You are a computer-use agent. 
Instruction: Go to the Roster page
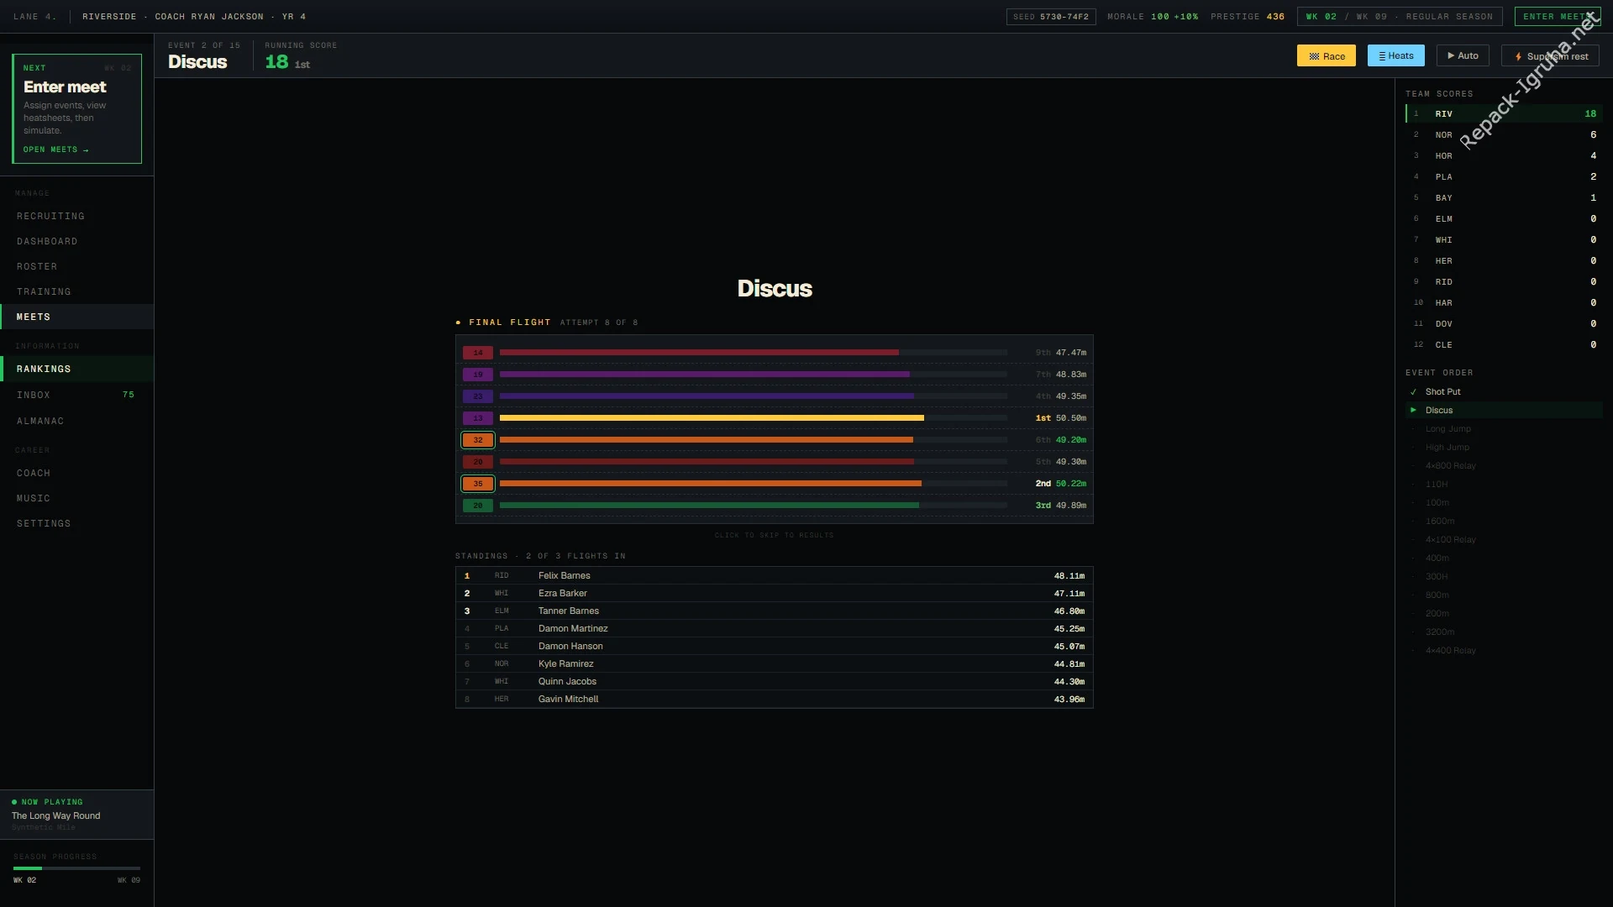(76, 267)
